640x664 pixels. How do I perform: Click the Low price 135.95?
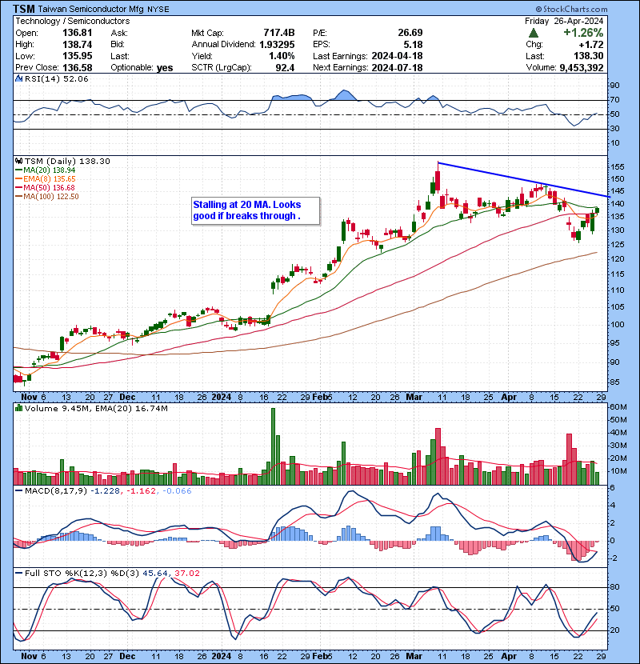click(x=77, y=56)
